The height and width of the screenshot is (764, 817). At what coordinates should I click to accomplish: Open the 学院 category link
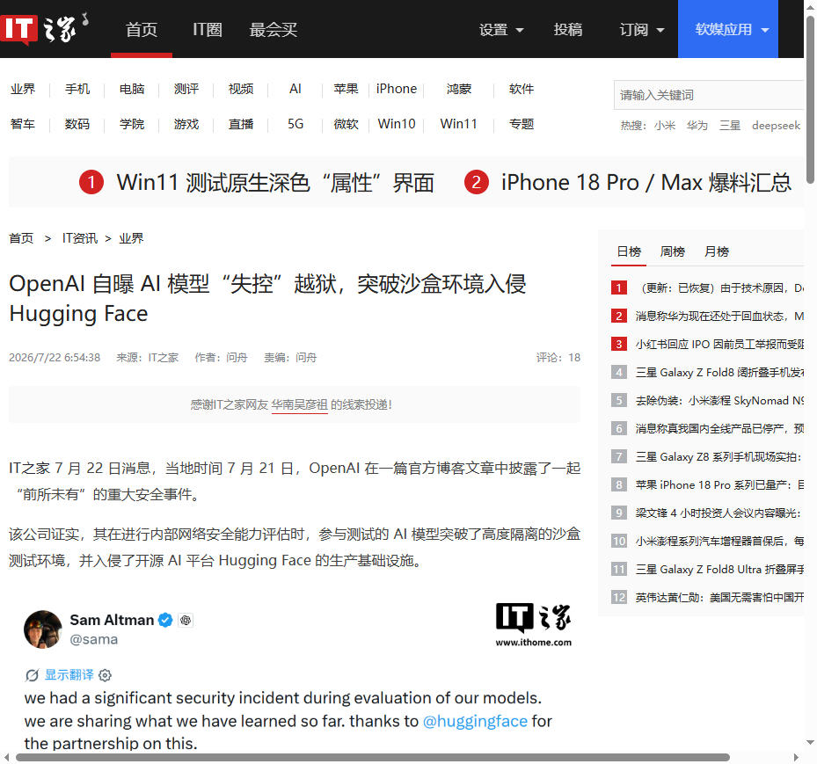132,124
